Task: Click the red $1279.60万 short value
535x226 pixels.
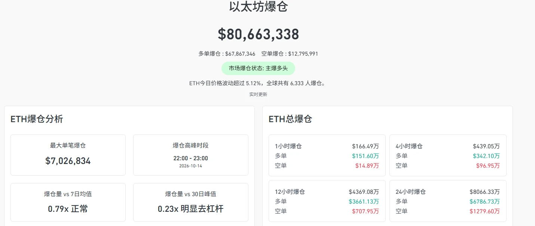Action: click(x=484, y=211)
